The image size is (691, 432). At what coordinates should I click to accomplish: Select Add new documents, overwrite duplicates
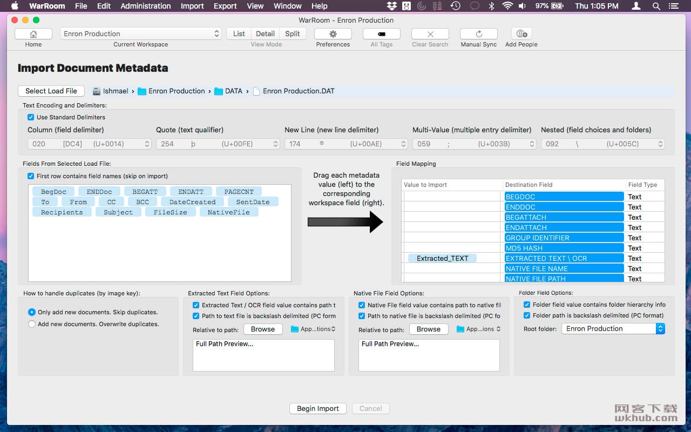coord(32,324)
